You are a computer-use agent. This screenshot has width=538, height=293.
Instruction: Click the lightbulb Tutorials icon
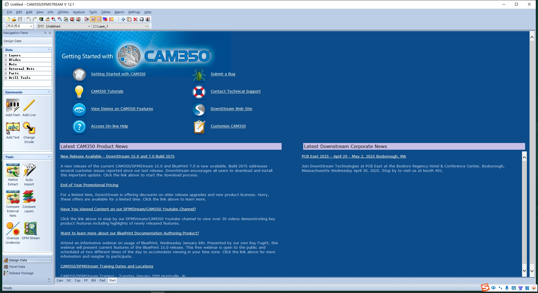(x=79, y=92)
